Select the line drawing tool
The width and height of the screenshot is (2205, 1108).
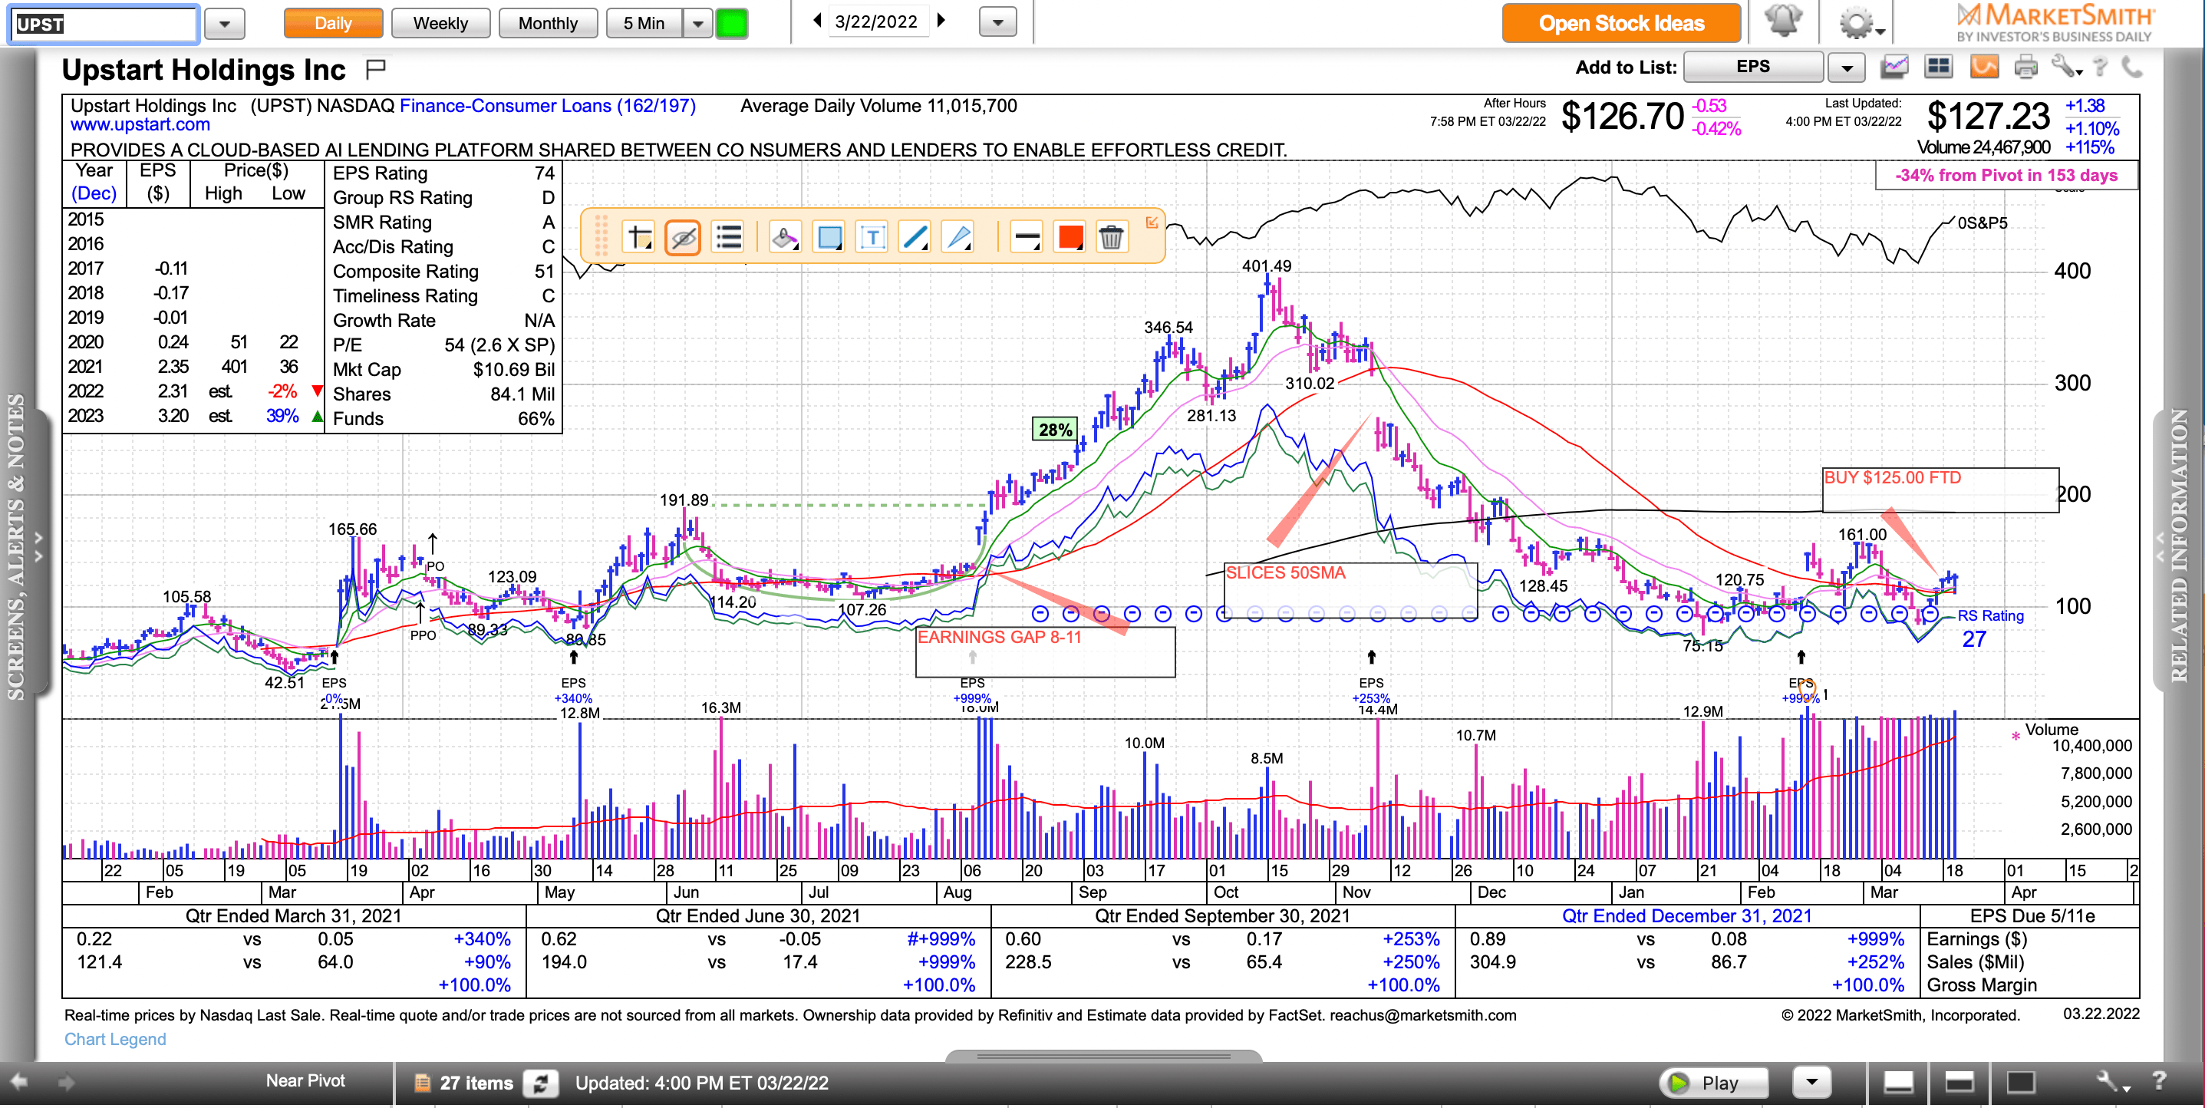[915, 237]
